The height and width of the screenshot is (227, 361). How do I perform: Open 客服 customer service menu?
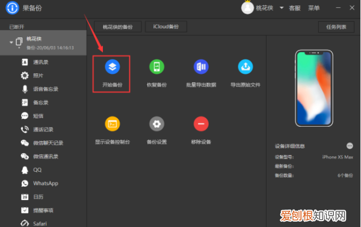coord(295,8)
